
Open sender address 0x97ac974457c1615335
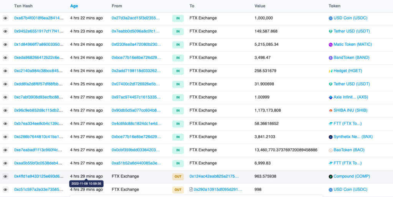[136, 97]
